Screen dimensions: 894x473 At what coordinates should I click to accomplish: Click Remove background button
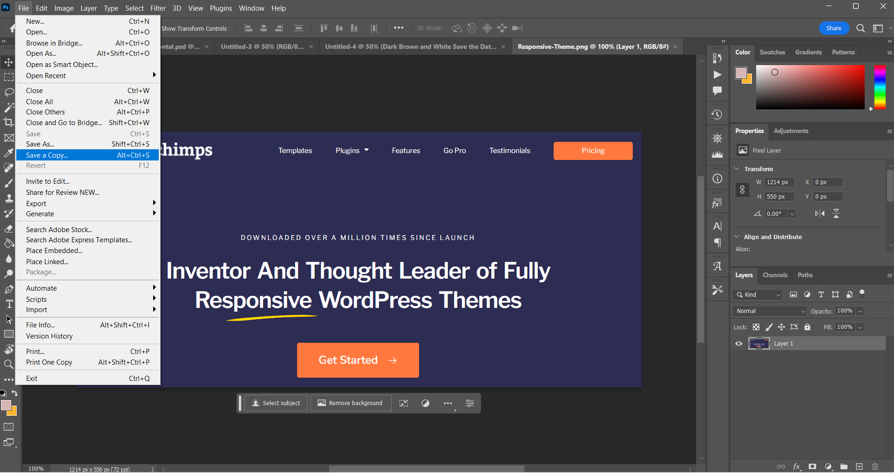351,403
